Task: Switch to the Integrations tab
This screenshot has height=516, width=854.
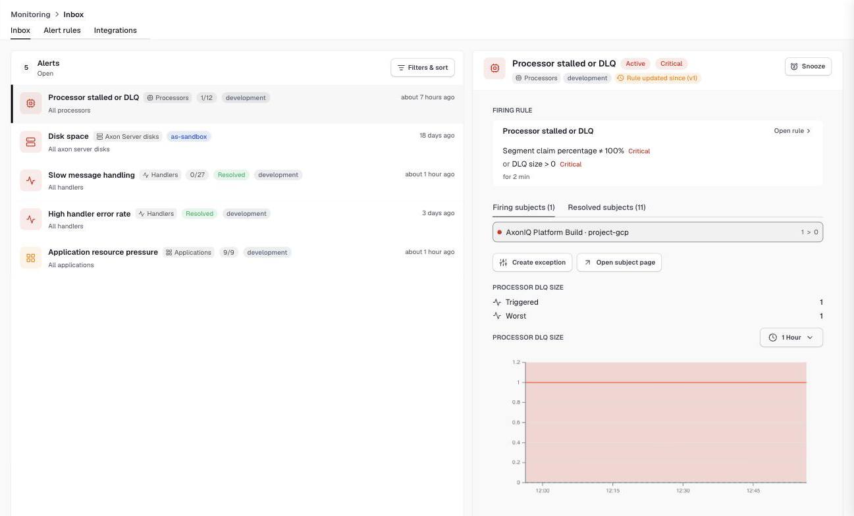Action: [115, 30]
